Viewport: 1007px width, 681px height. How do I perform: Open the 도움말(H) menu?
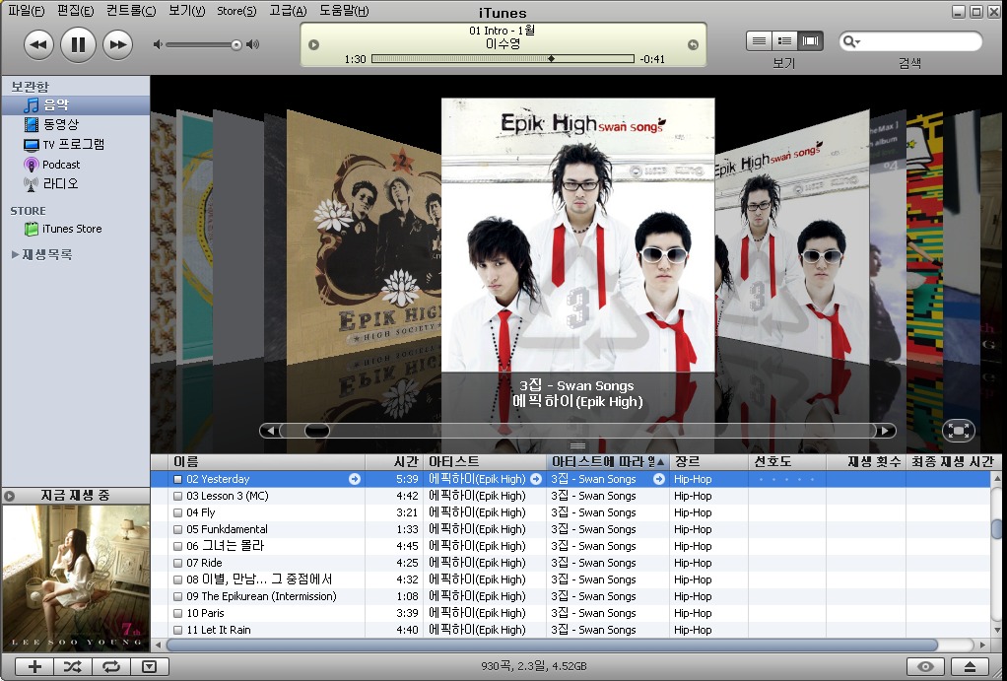344,10
